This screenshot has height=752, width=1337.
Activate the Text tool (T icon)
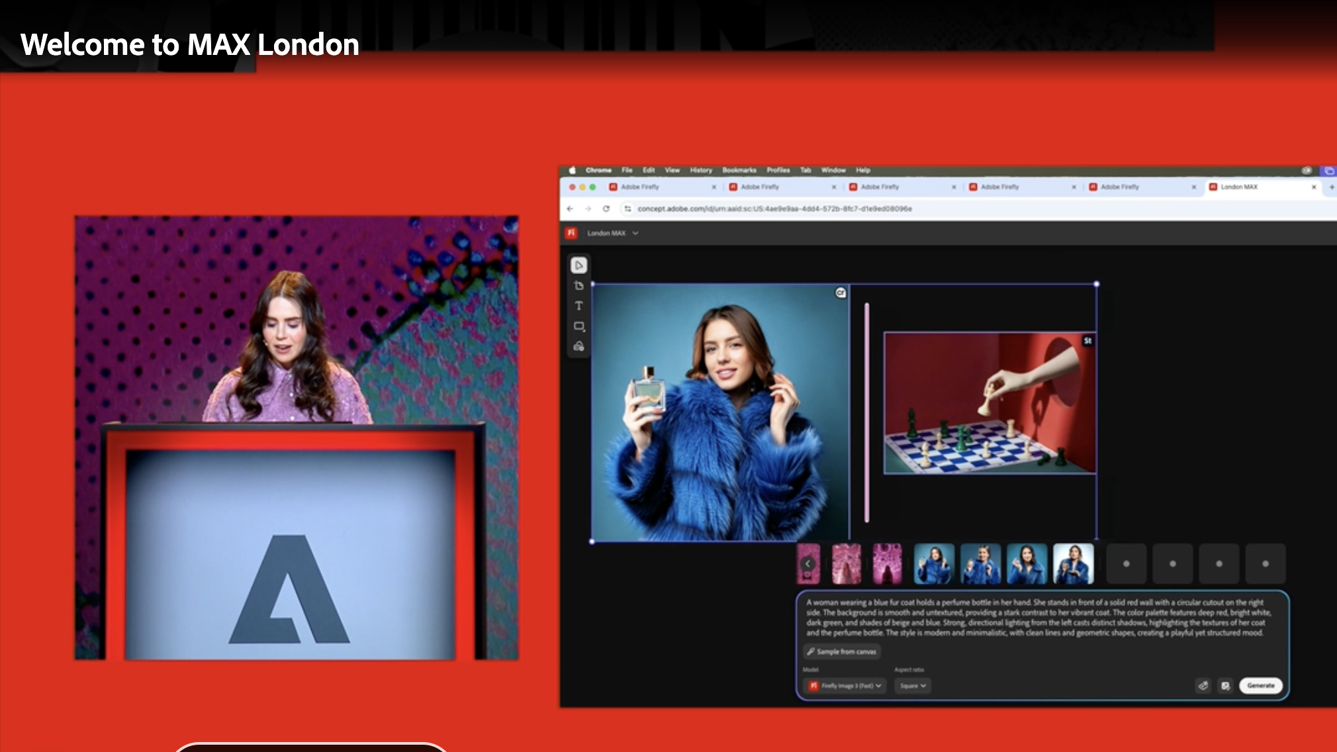coord(578,306)
